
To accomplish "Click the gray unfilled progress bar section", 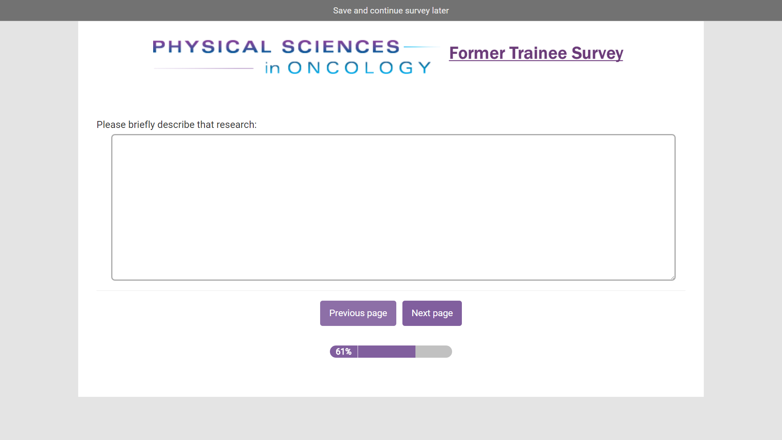I will [x=433, y=352].
